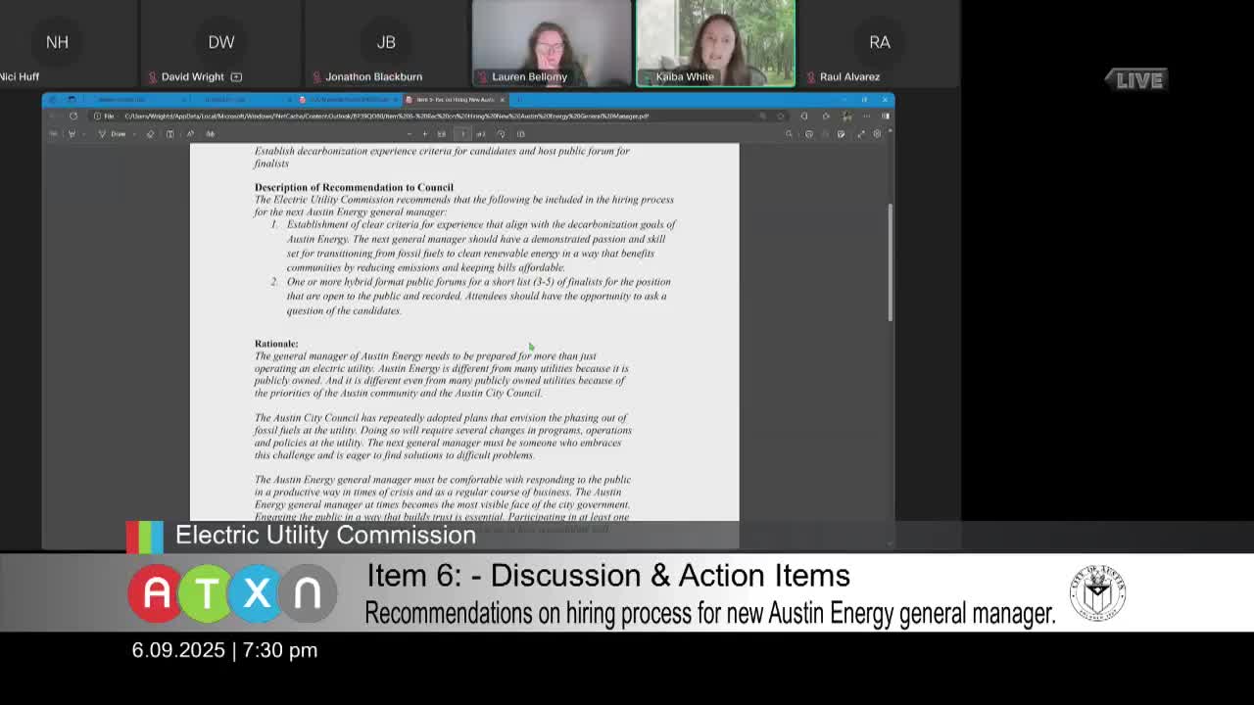Image resolution: width=1254 pixels, height=705 pixels.
Task: Close the 'Item 6- Rec on Hiring' tab
Action: 503,100
